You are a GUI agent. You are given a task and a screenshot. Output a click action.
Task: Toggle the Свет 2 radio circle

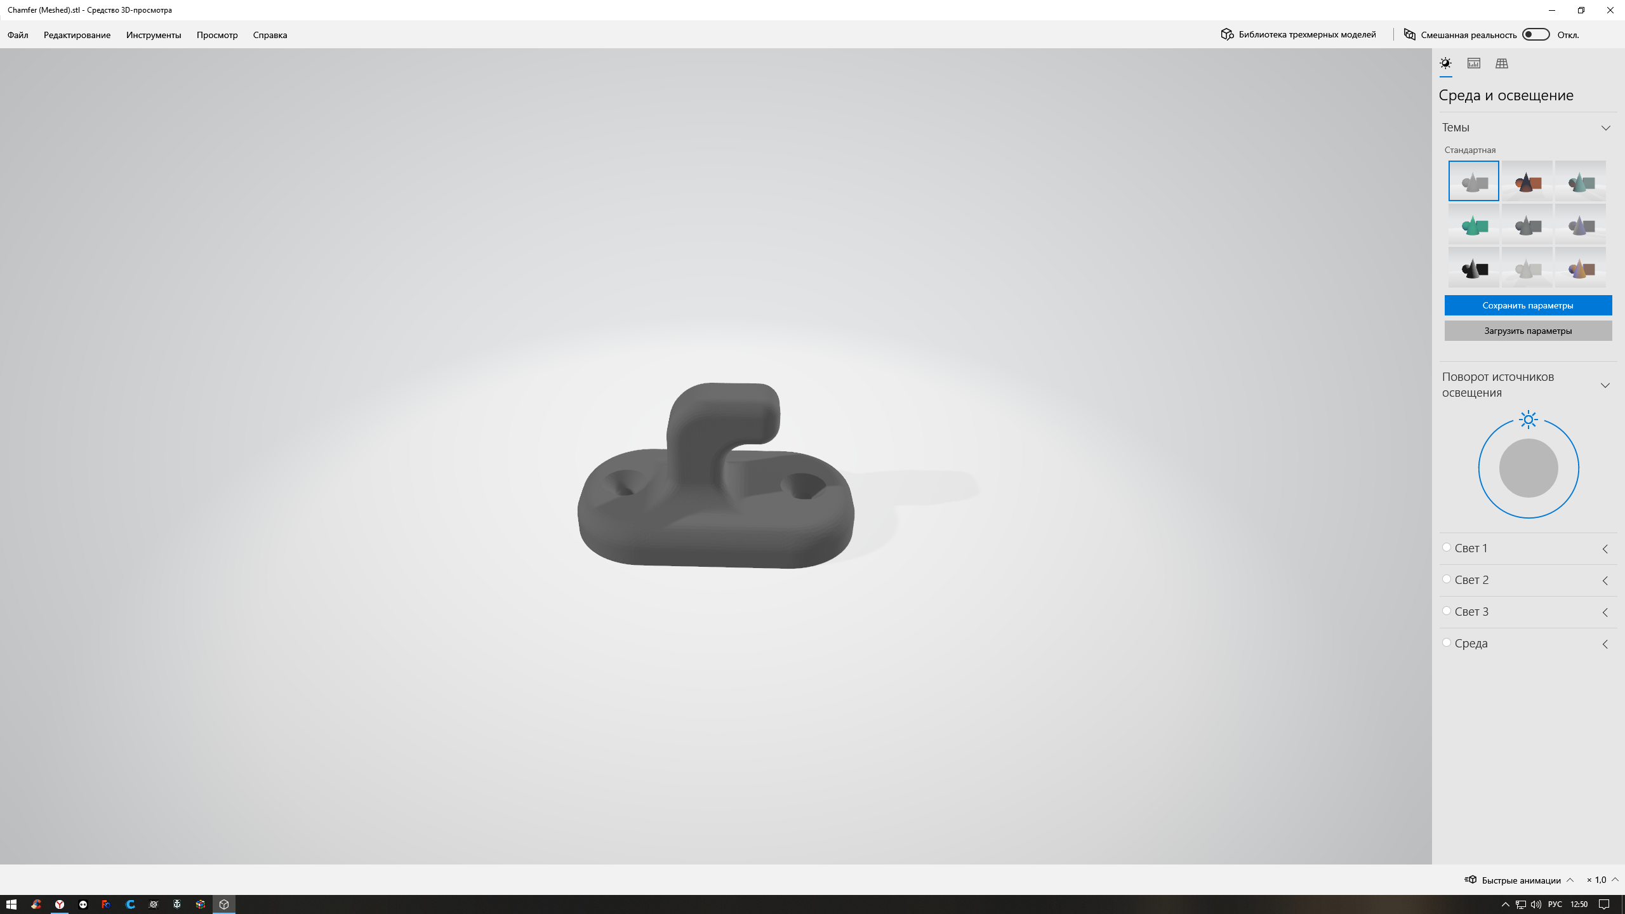pyautogui.click(x=1447, y=579)
